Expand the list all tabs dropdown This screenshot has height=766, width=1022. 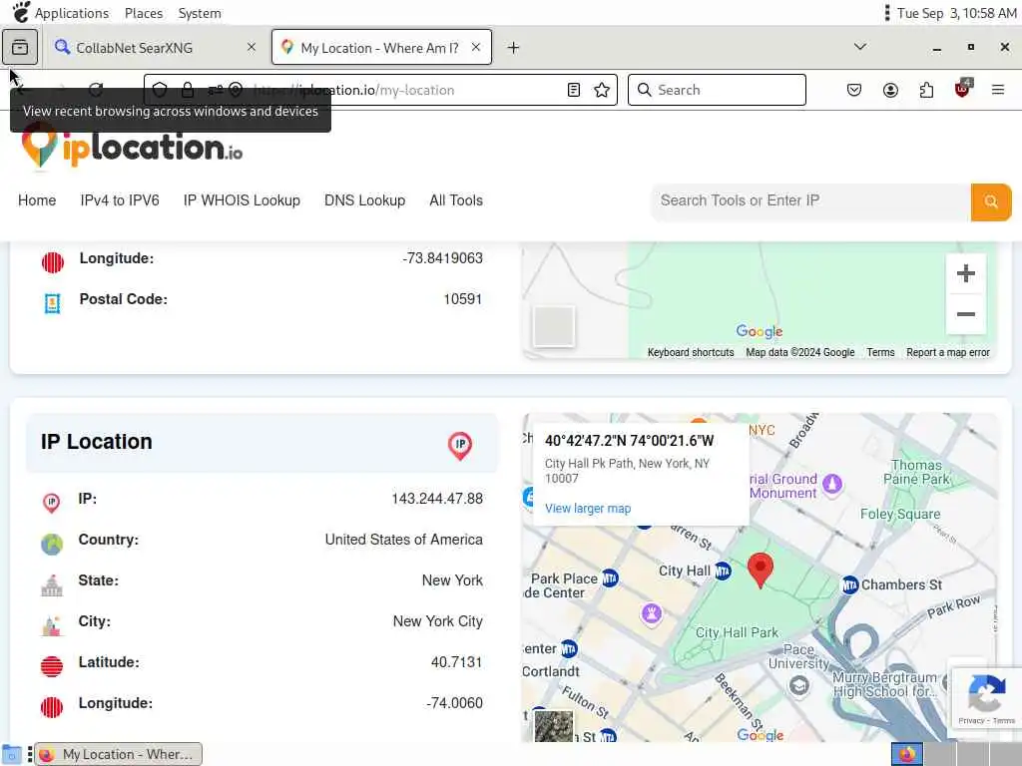[860, 47]
